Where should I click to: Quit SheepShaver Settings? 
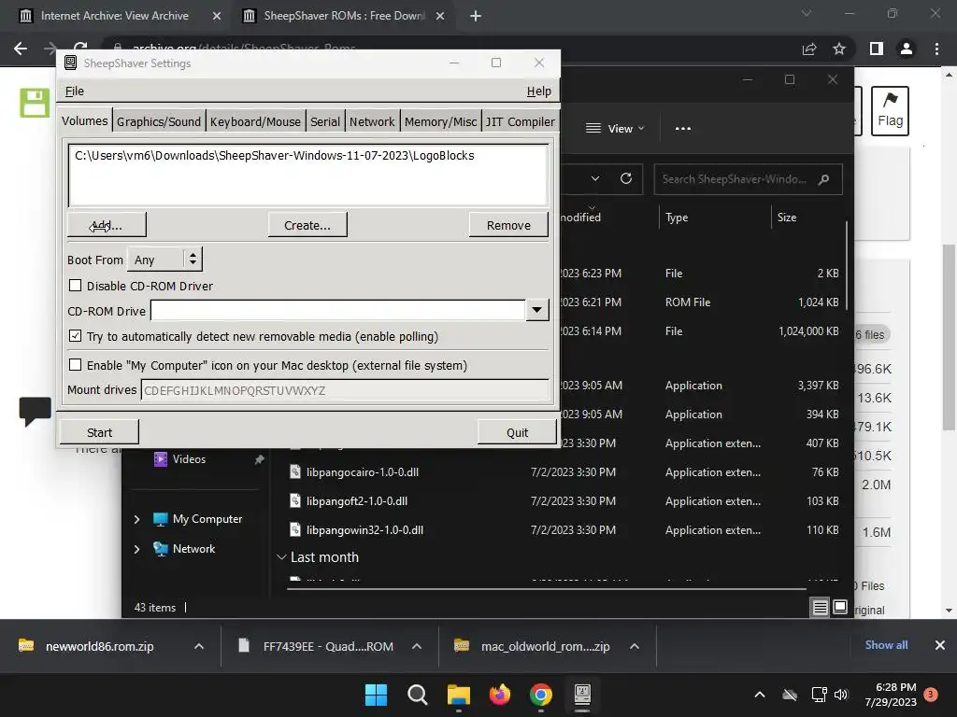click(x=517, y=432)
